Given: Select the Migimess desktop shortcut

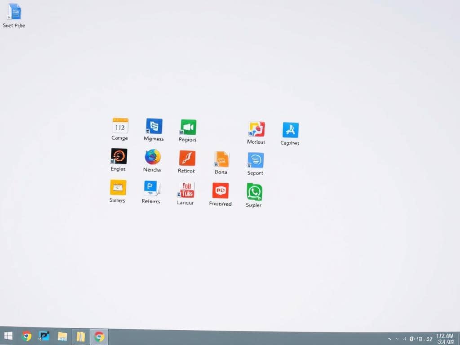Looking at the screenshot, I should click(x=154, y=126).
